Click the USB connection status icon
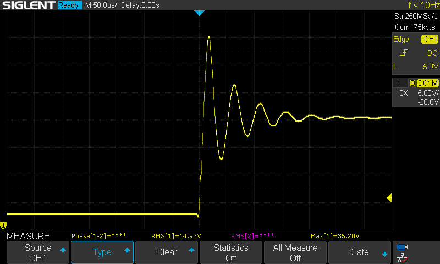This screenshot has height=264, width=440. click(x=402, y=247)
